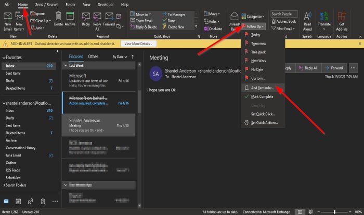Image resolution: width=364 pixels, height=215 pixels.
Task: Click Get Add-ins
Action: 342,22
